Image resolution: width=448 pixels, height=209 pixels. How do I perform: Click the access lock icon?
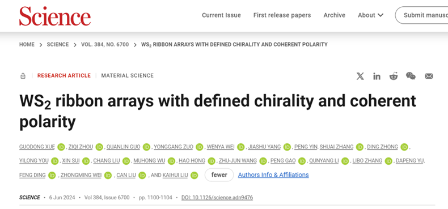(x=23, y=76)
